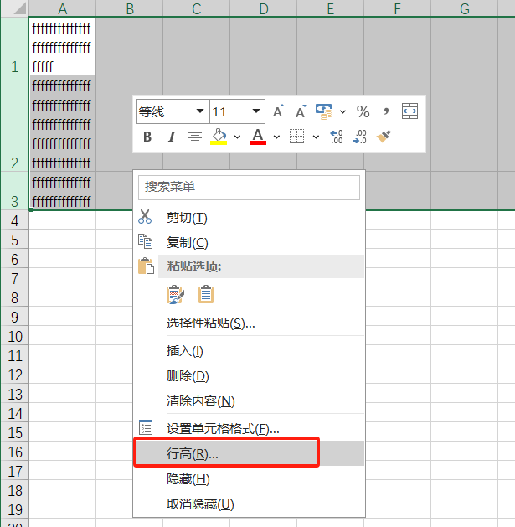This screenshot has height=527, width=515.
Task: Click empty cell B10
Action: [x=114, y=337]
